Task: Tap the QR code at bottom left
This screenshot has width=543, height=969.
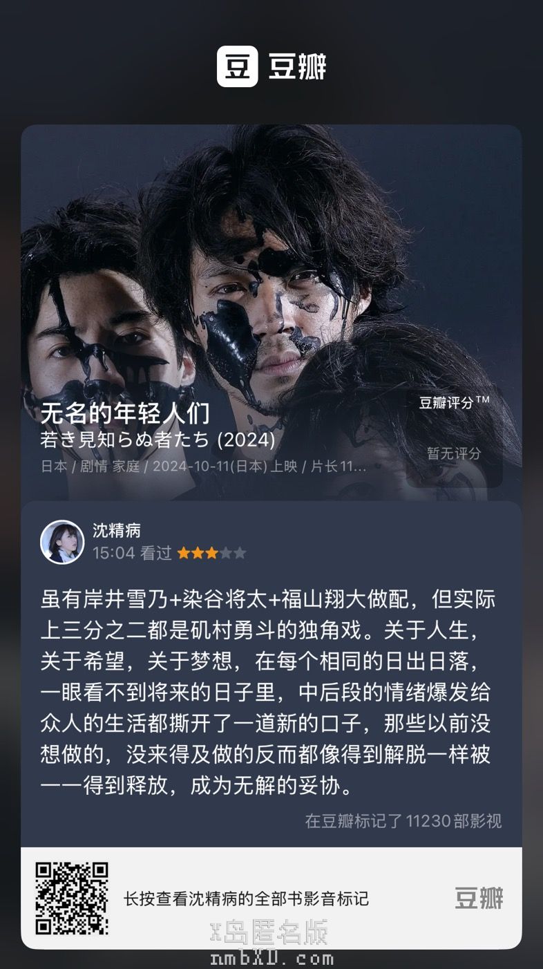Action: tap(72, 898)
